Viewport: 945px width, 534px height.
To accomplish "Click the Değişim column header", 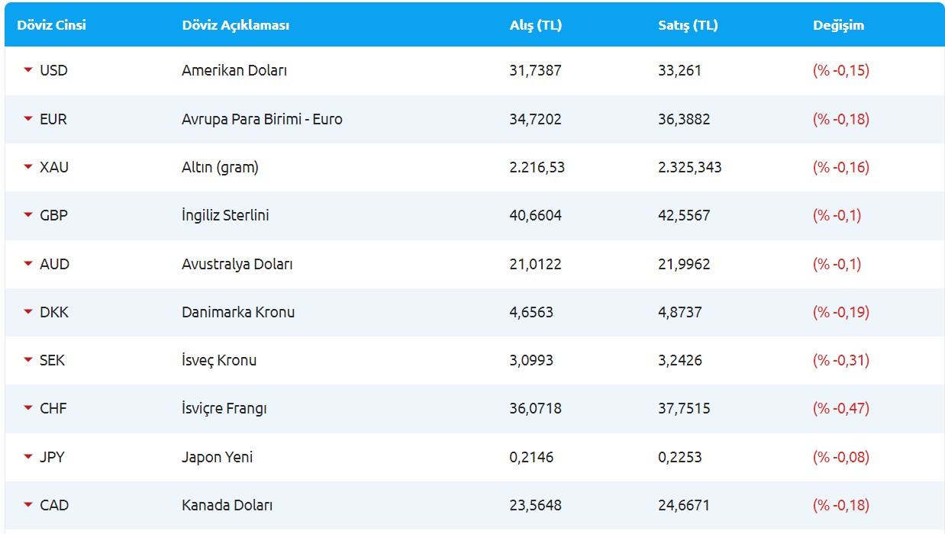I will [838, 25].
